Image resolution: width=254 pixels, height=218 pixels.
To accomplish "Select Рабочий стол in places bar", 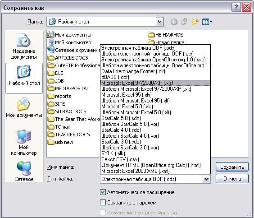I will click(x=24, y=78).
